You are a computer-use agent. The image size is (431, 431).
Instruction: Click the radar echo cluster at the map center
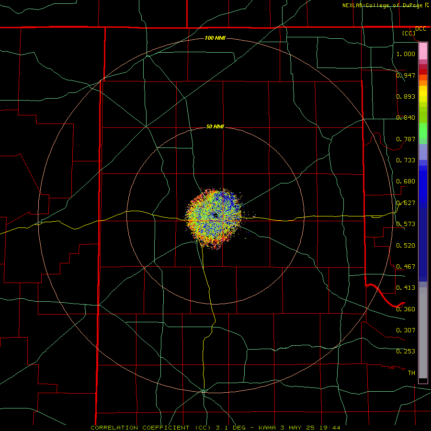215,218
